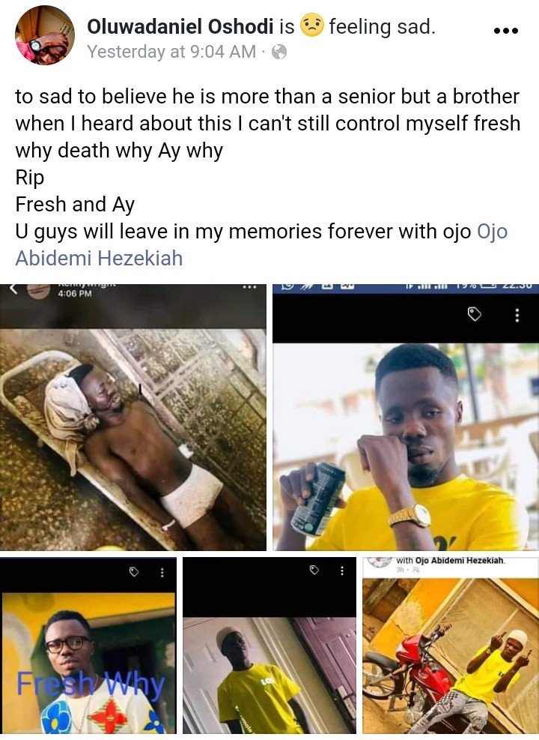Screen dimensions: 539x740
Task: Open the post options three-dot menu
Action: click(x=505, y=31)
